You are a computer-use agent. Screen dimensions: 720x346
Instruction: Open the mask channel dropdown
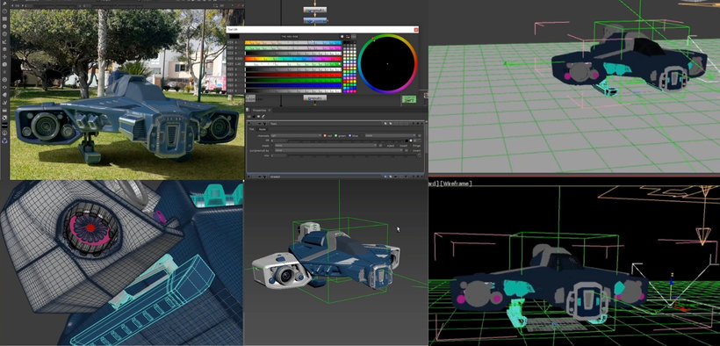(326, 146)
